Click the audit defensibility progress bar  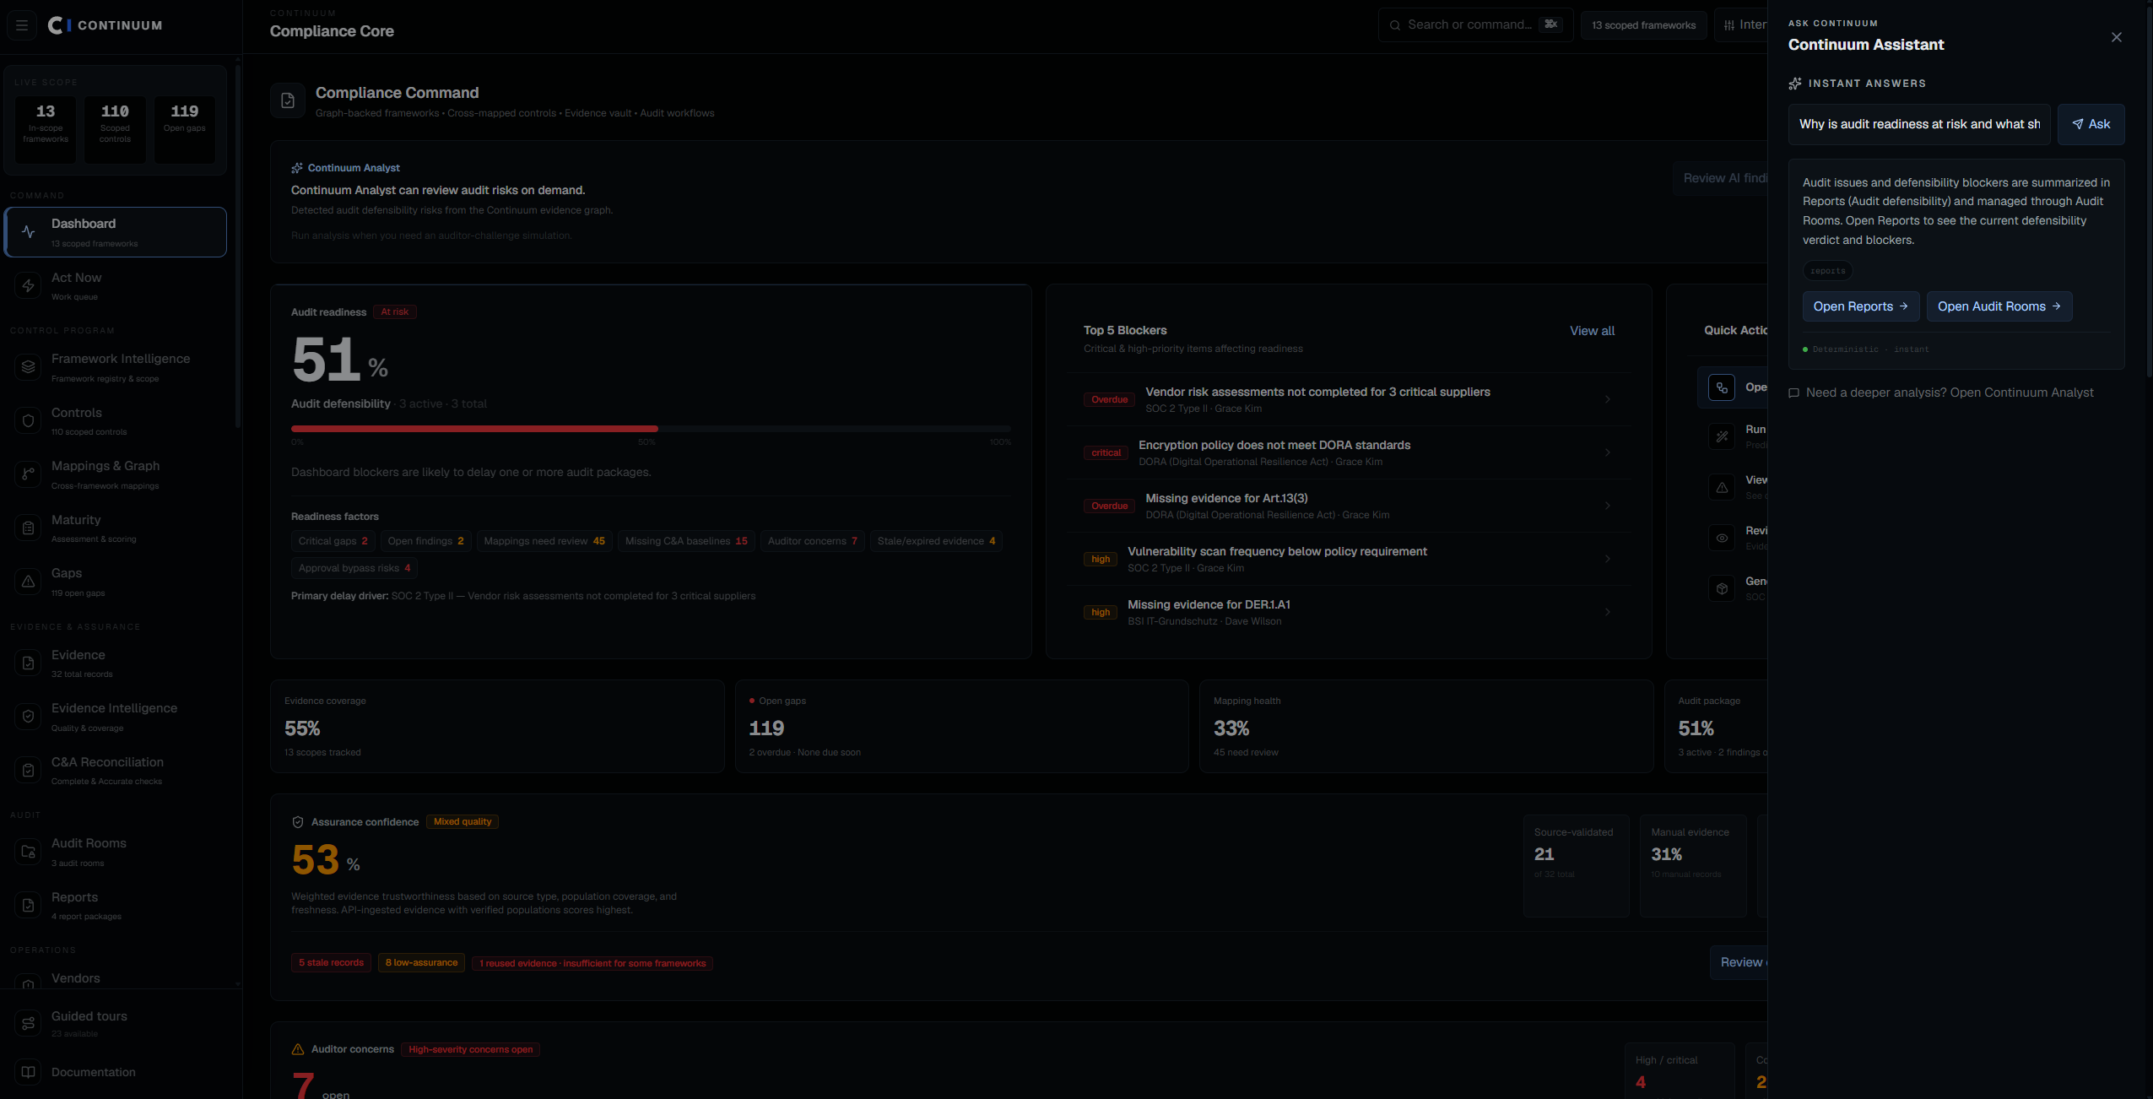(x=651, y=429)
